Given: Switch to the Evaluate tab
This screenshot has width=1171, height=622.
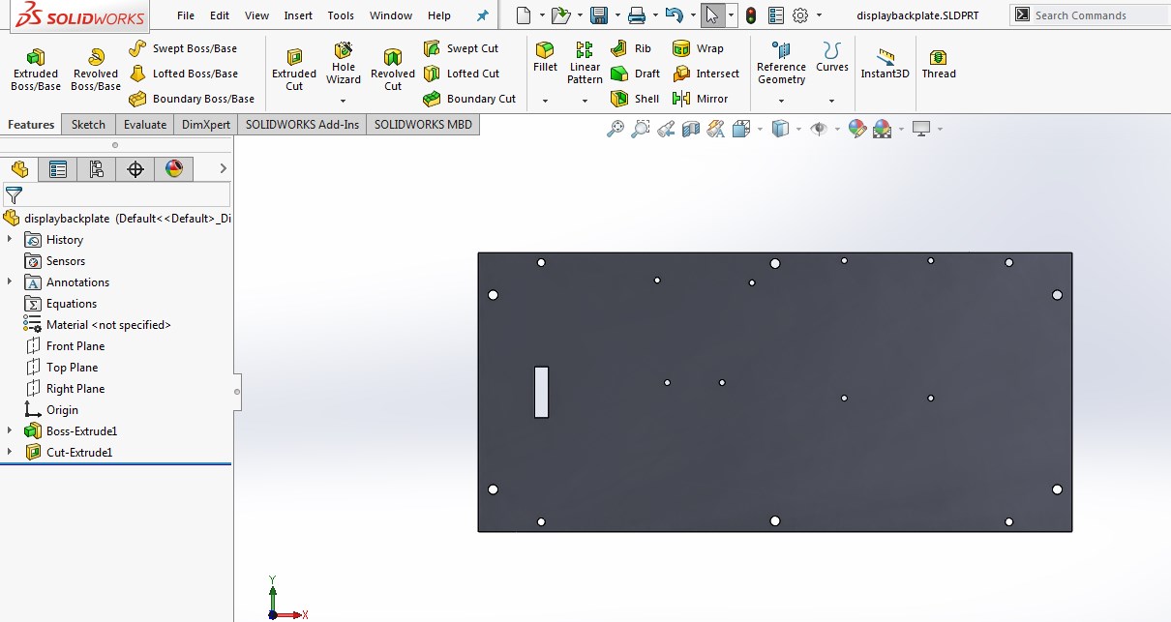Looking at the screenshot, I should [x=145, y=124].
